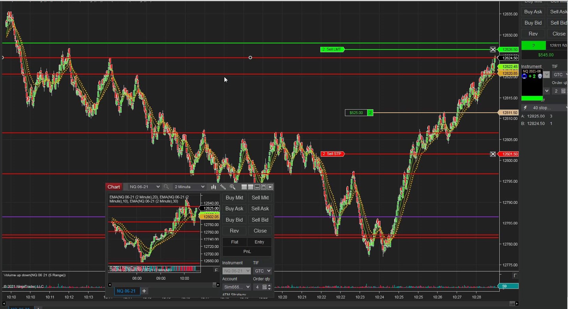
Task: Add a new tab in small chart window
Action: click(x=144, y=291)
